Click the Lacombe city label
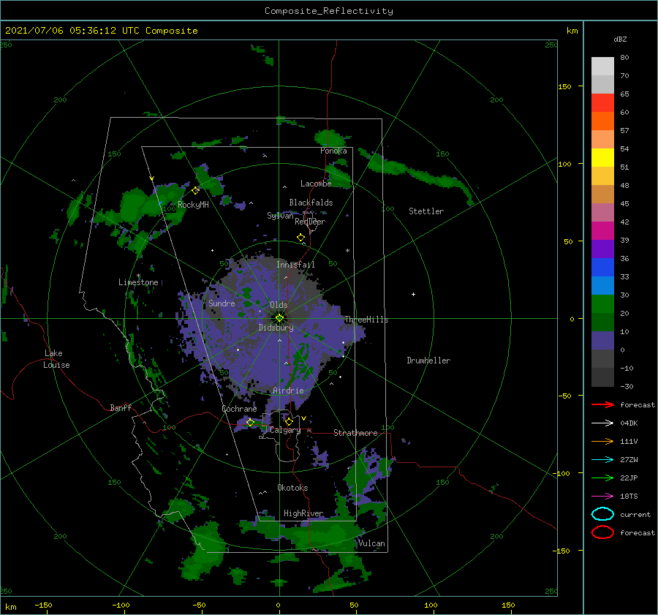 [x=316, y=184]
